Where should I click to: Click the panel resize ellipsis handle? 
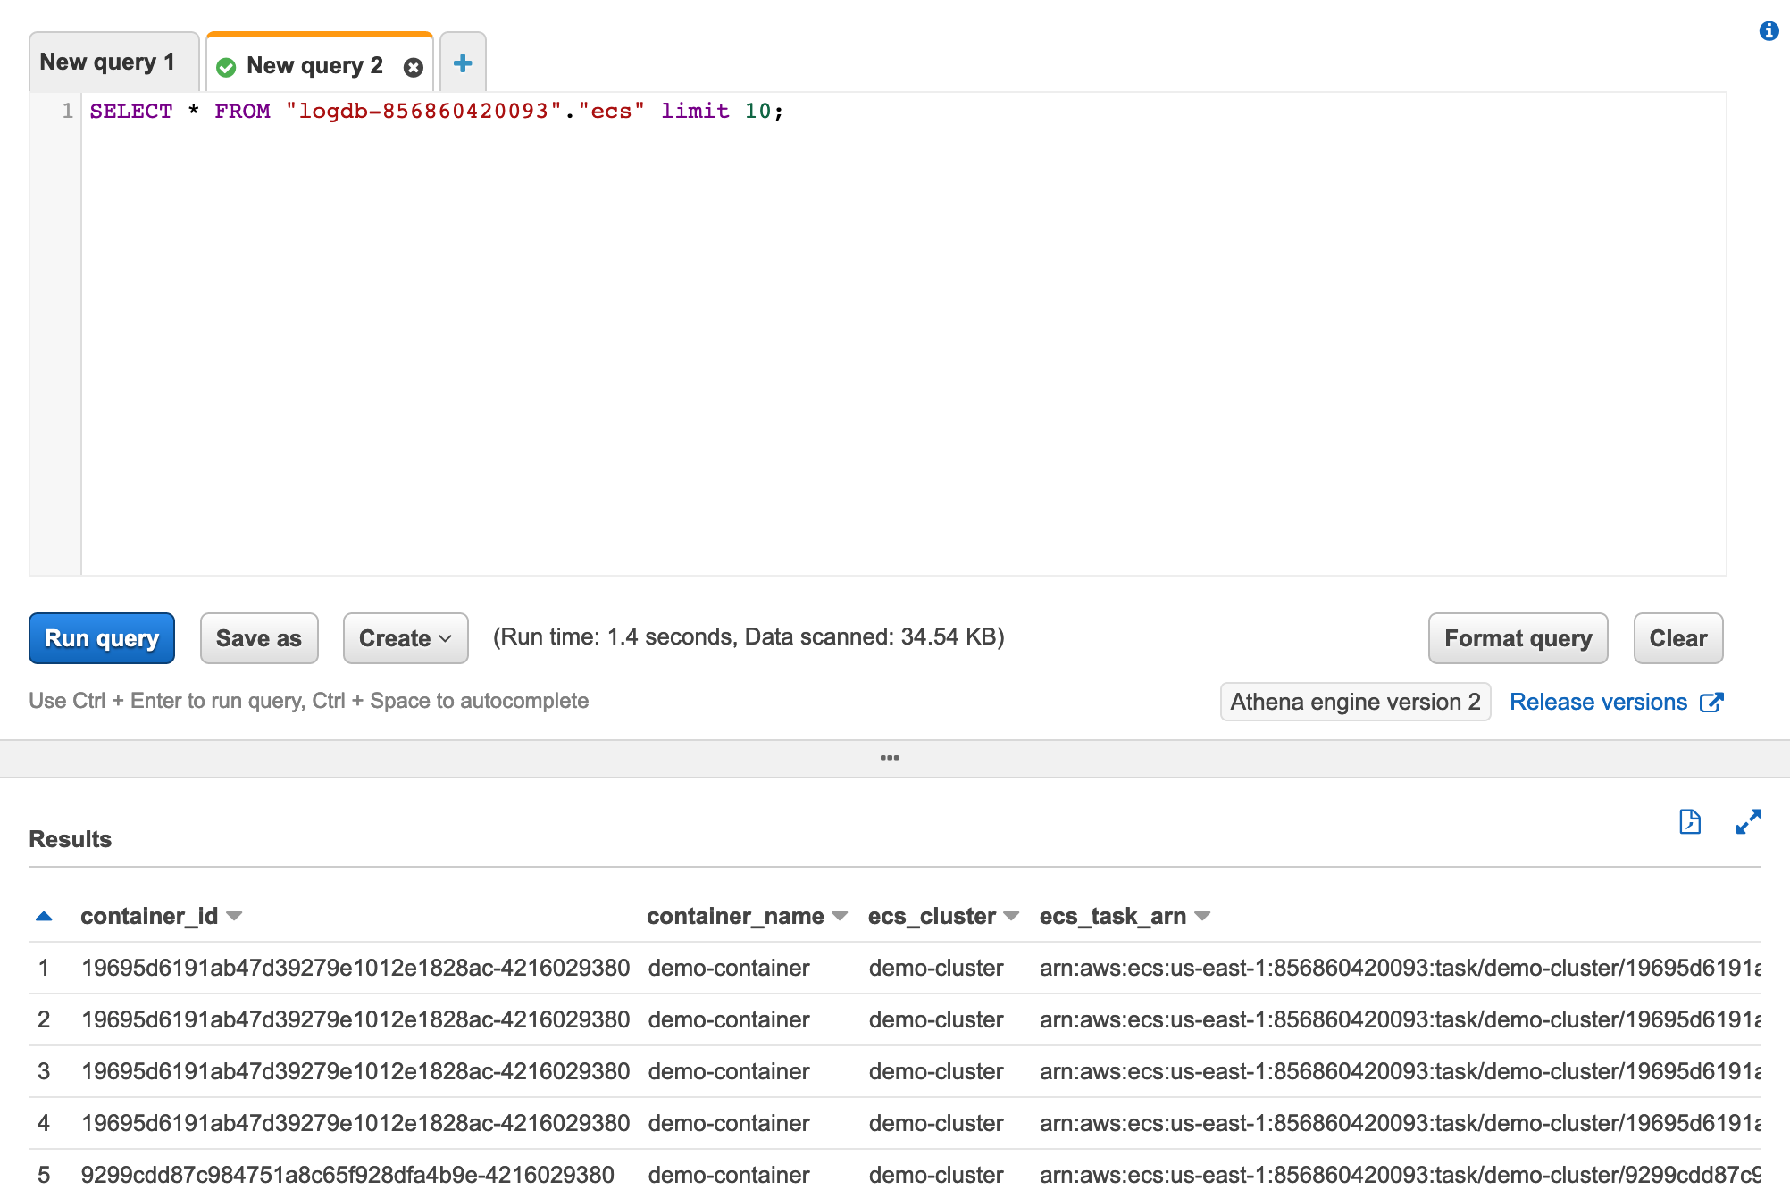point(890,758)
